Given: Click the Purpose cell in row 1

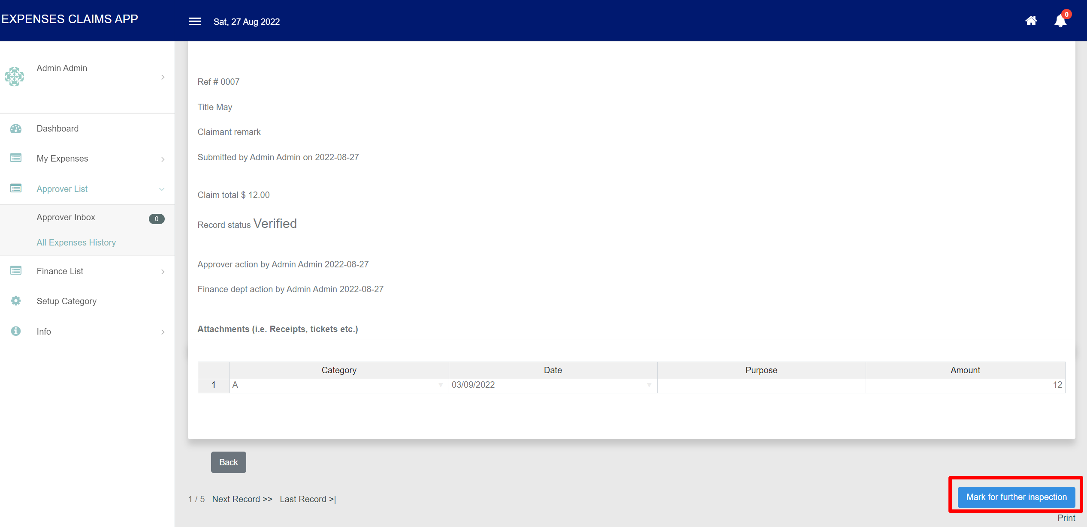Looking at the screenshot, I should (761, 385).
